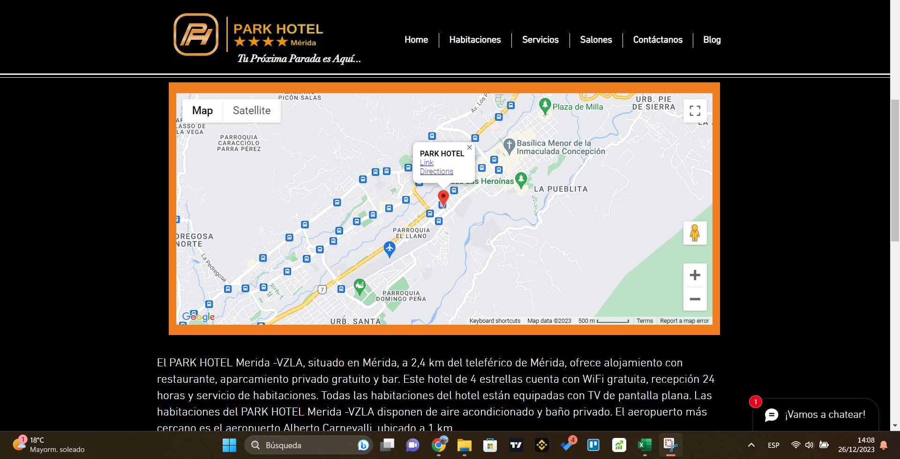Switch the map to Satellite view
The image size is (900, 459).
(x=251, y=110)
